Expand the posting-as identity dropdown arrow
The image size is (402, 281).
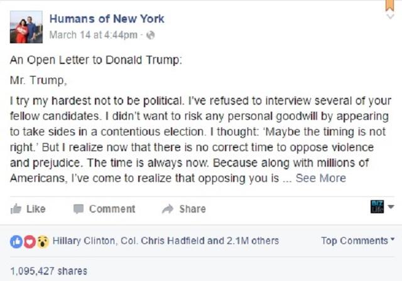(x=391, y=206)
